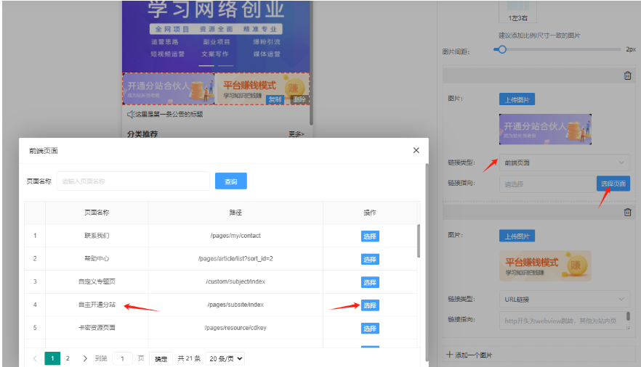
Task: Click the announcement speaker icon
Action: point(131,114)
